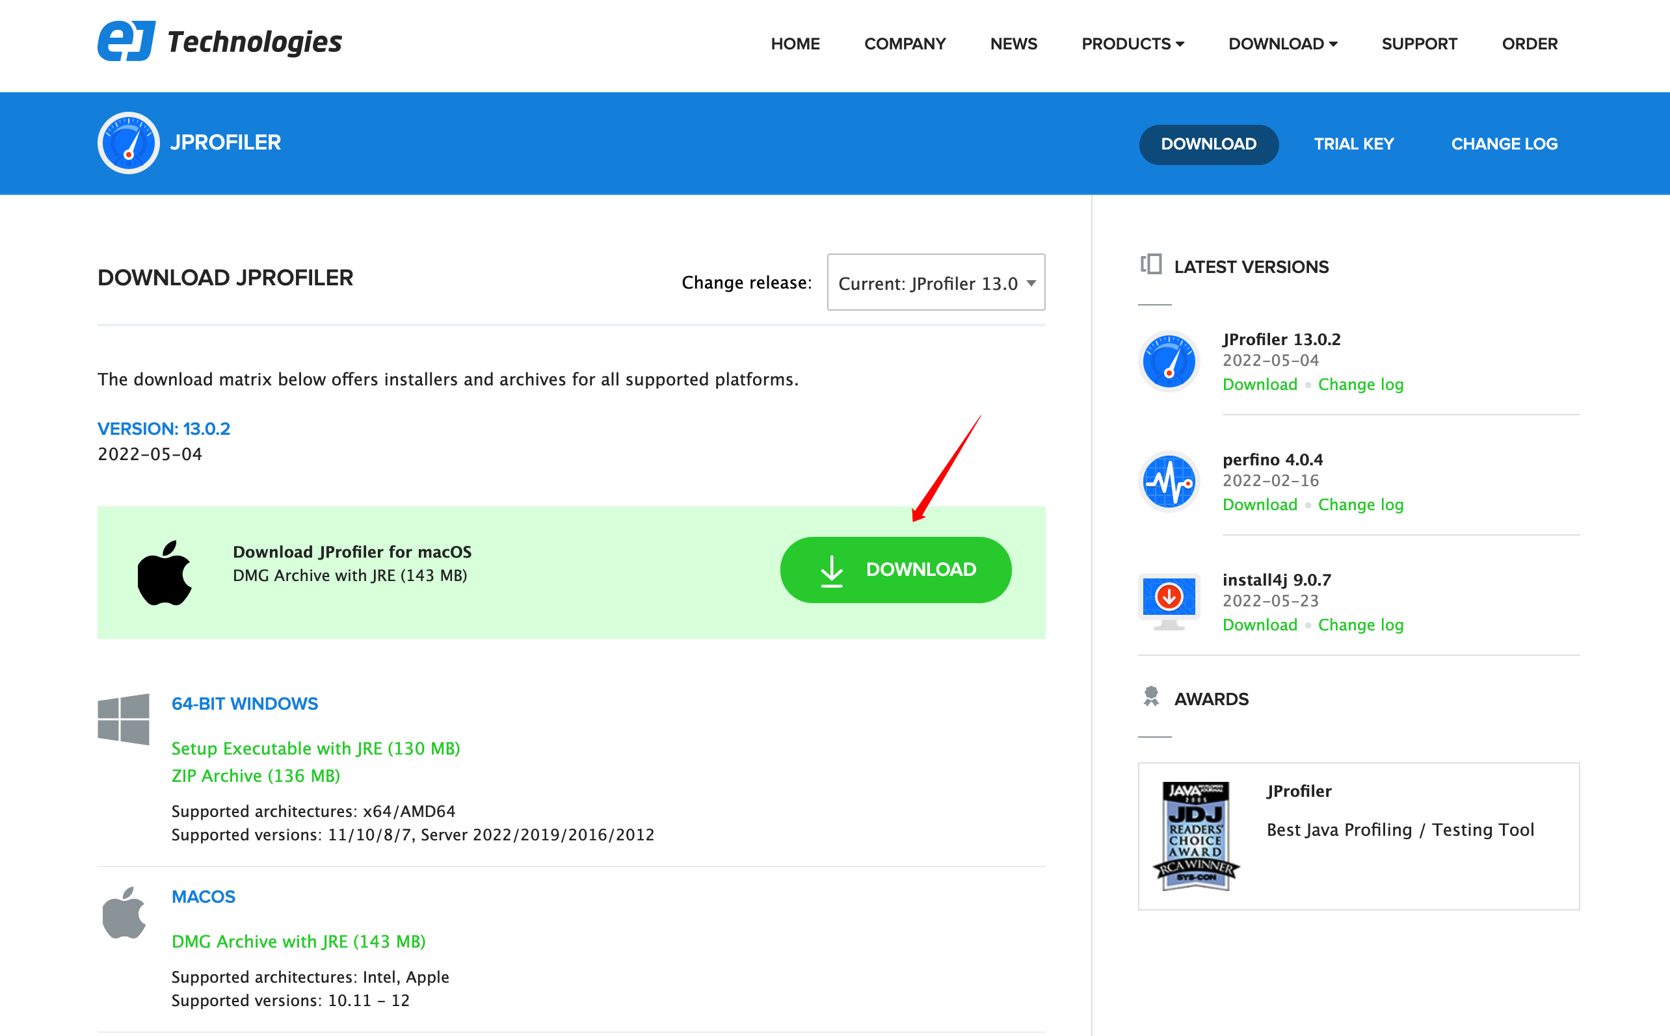Click the JPROFILER title in blue banner
This screenshot has width=1670, height=1036.
point(226,142)
